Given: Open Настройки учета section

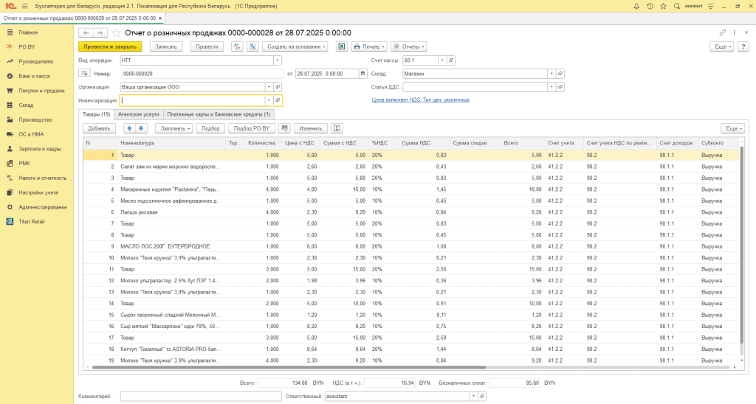Looking at the screenshot, I should click(38, 192).
